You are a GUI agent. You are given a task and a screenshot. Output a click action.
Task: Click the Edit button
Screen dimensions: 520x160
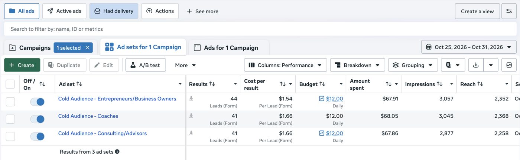[x=104, y=65]
